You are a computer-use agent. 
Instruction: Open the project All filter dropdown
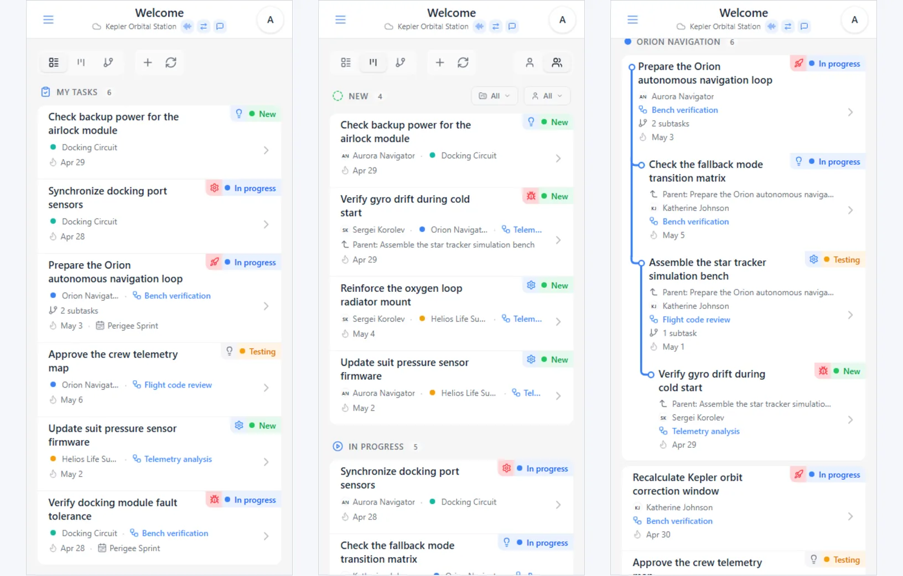pos(494,96)
